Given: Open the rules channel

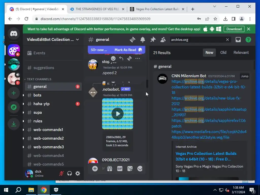Looking at the screenshot, I should coord(53,121).
